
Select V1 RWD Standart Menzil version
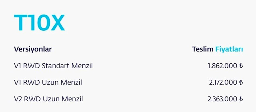tap(53, 66)
